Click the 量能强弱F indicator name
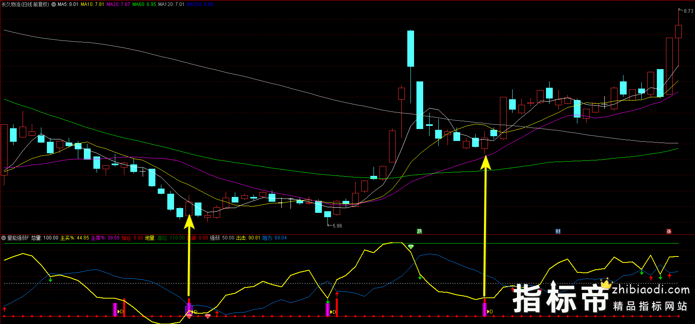Image resolution: width=695 pixels, height=324 pixels. pos(18,238)
